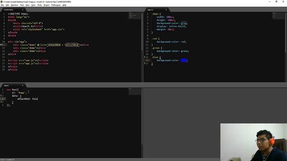287x161 pixels.
Task: Click the script src="vue.js" line
Action: point(28,60)
